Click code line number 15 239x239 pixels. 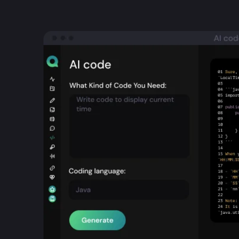coord(220,154)
